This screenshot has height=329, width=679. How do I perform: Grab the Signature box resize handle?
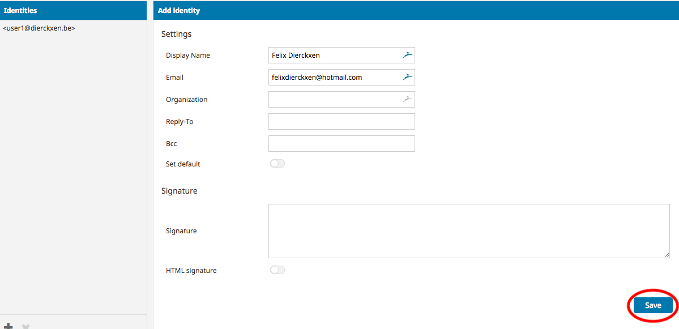coord(667,255)
